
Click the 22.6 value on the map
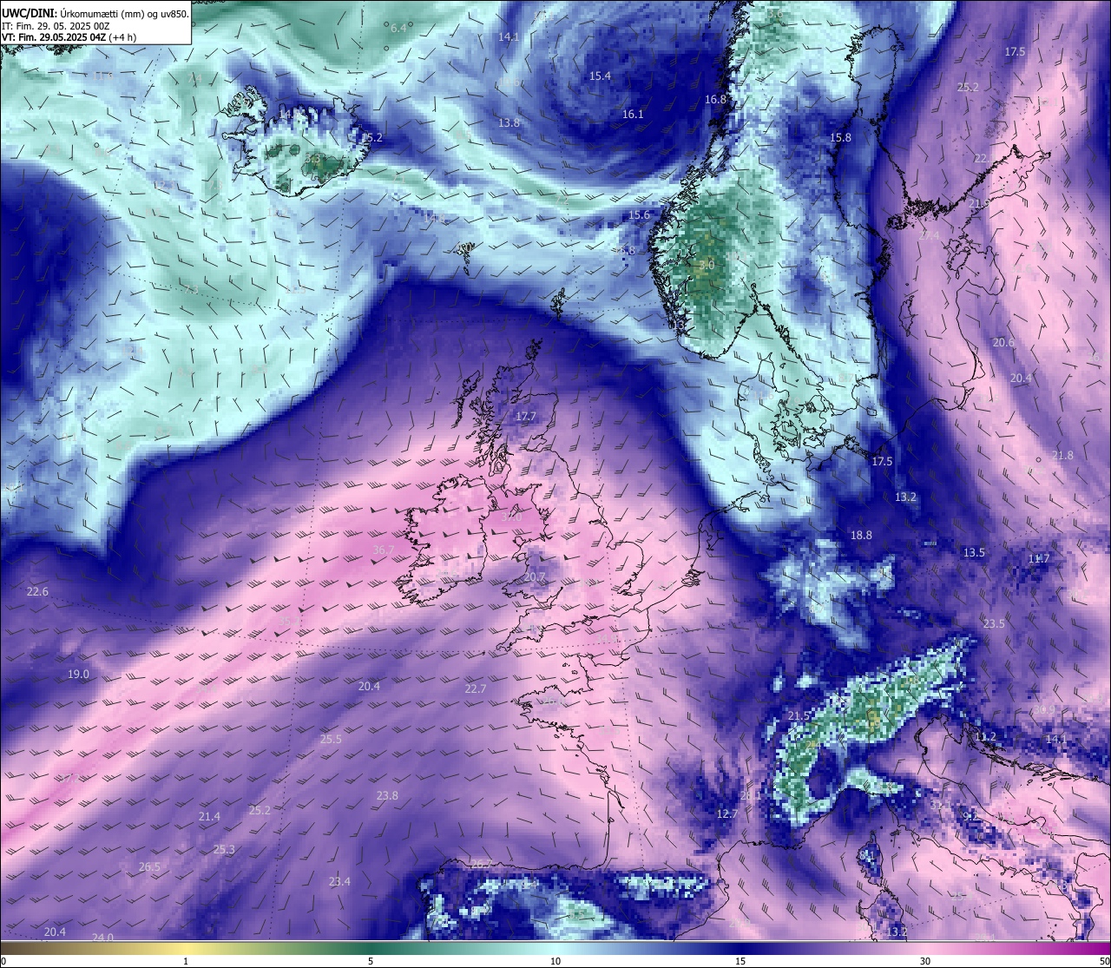point(37,591)
